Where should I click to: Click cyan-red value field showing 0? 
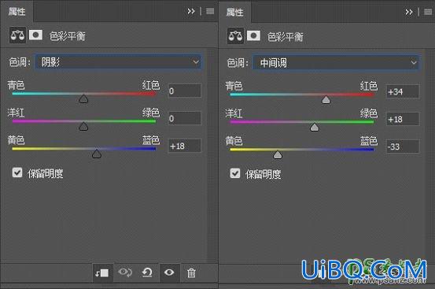pyautogui.click(x=185, y=91)
